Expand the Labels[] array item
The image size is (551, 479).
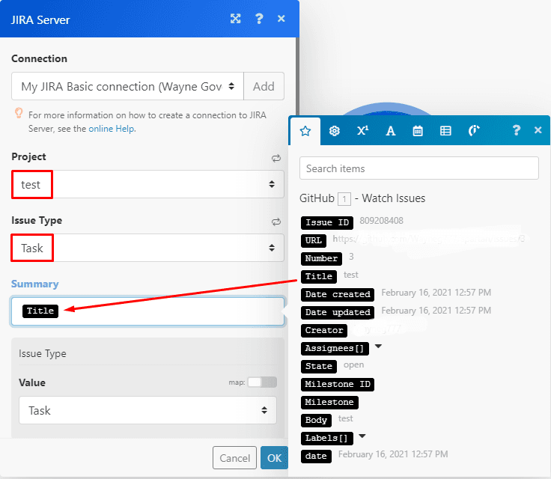pos(362,437)
